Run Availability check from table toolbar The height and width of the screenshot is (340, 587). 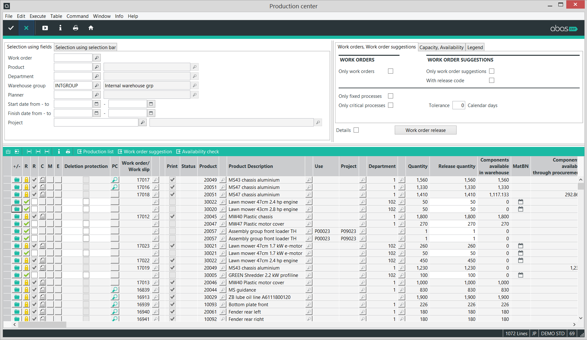click(x=198, y=152)
